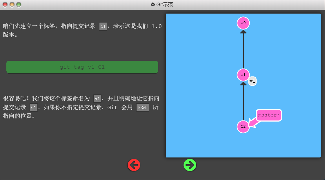The height and width of the screenshot is (180, 325).
Task: Select the C0 commit node
Action: tap(243, 23)
